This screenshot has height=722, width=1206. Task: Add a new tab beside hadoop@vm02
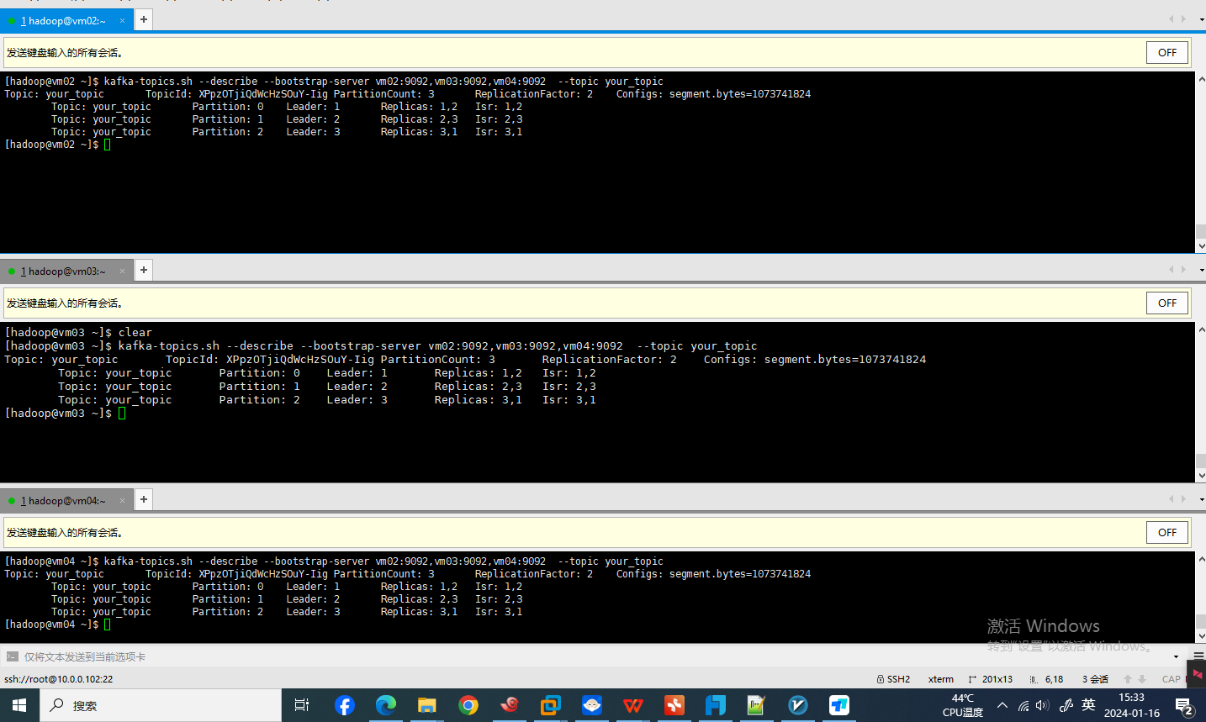tap(144, 19)
